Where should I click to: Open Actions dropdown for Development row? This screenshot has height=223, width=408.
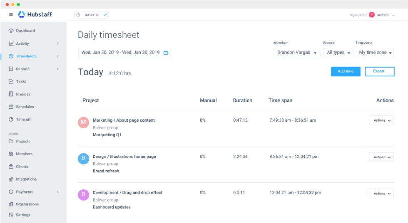(x=381, y=194)
